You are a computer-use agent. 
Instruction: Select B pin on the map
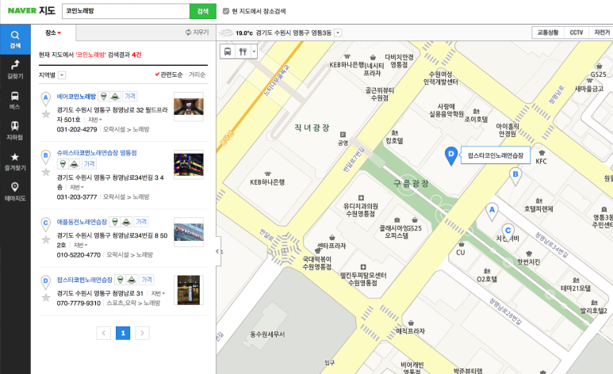[x=515, y=177]
